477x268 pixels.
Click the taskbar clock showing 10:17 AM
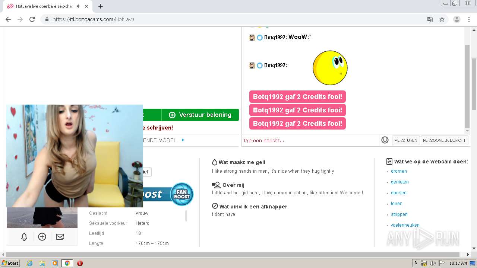458,263
